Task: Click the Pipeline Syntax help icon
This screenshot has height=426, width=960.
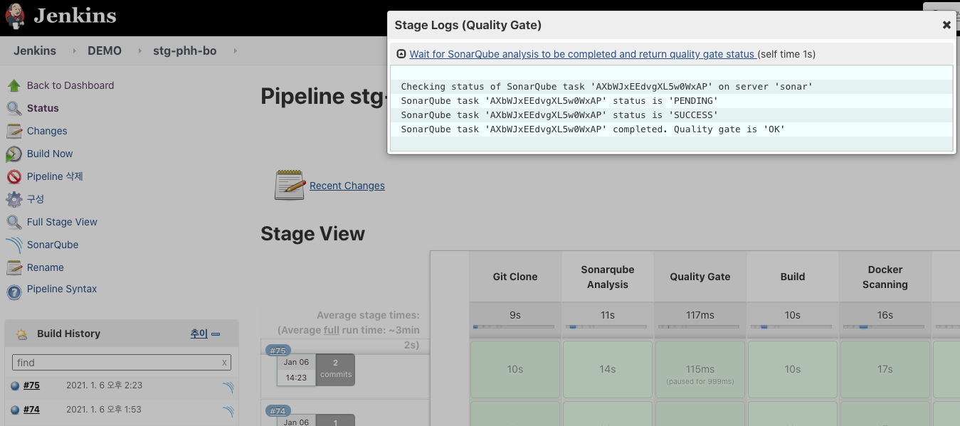Action: [14, 292]
